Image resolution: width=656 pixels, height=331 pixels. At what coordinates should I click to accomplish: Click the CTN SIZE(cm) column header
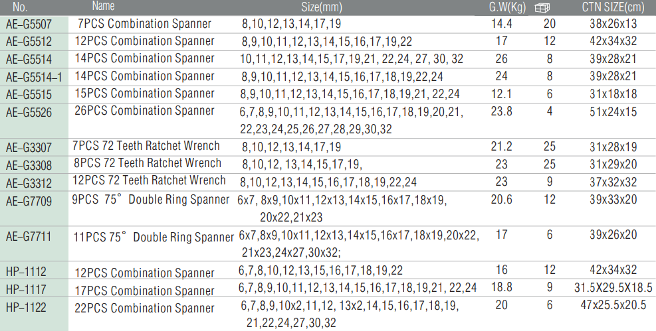[613, 7]
